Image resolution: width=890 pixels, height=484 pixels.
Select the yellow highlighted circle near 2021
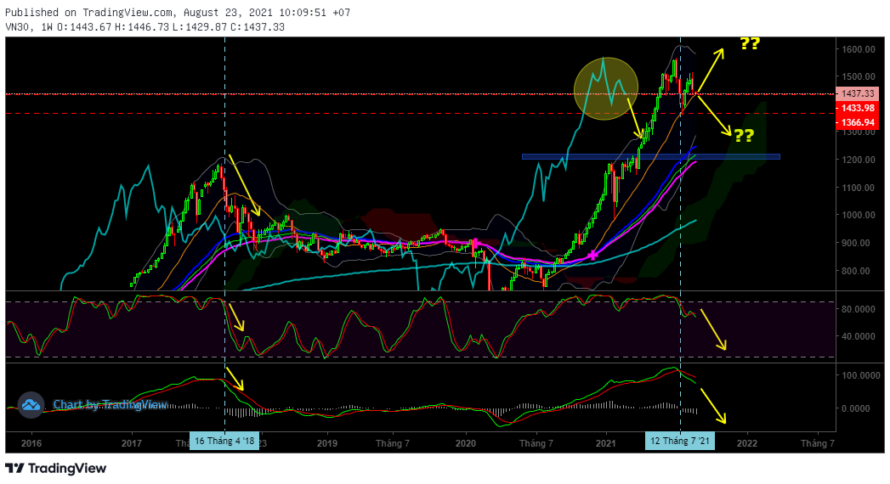tap(605, 88)
